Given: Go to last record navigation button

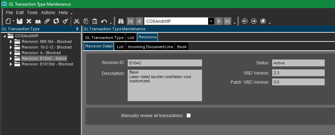Looking at the screenshot, I should click(227, 21).
